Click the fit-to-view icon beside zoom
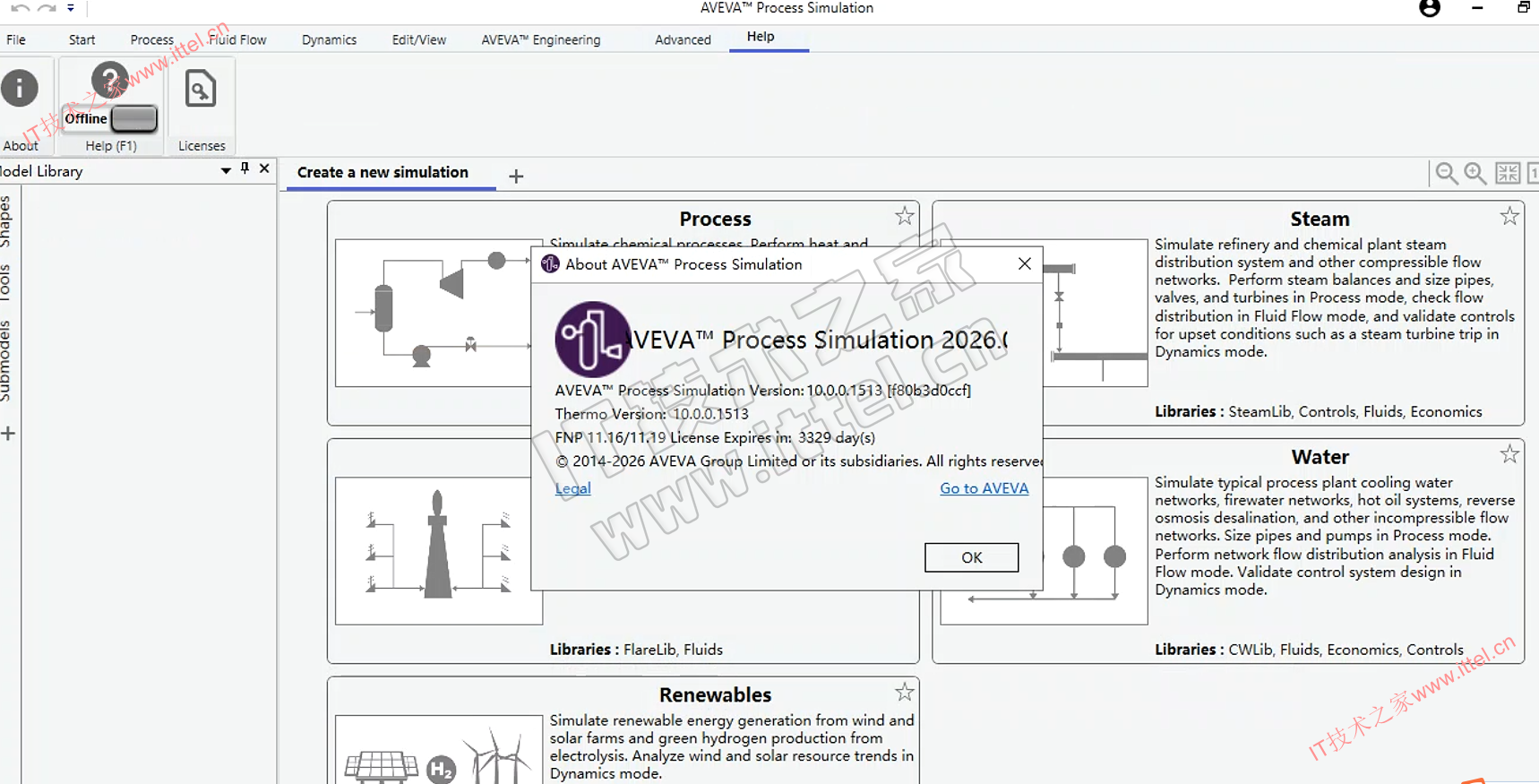Image resolution: width=1539 pixels, height=784 pixels. pos(1508,173)
